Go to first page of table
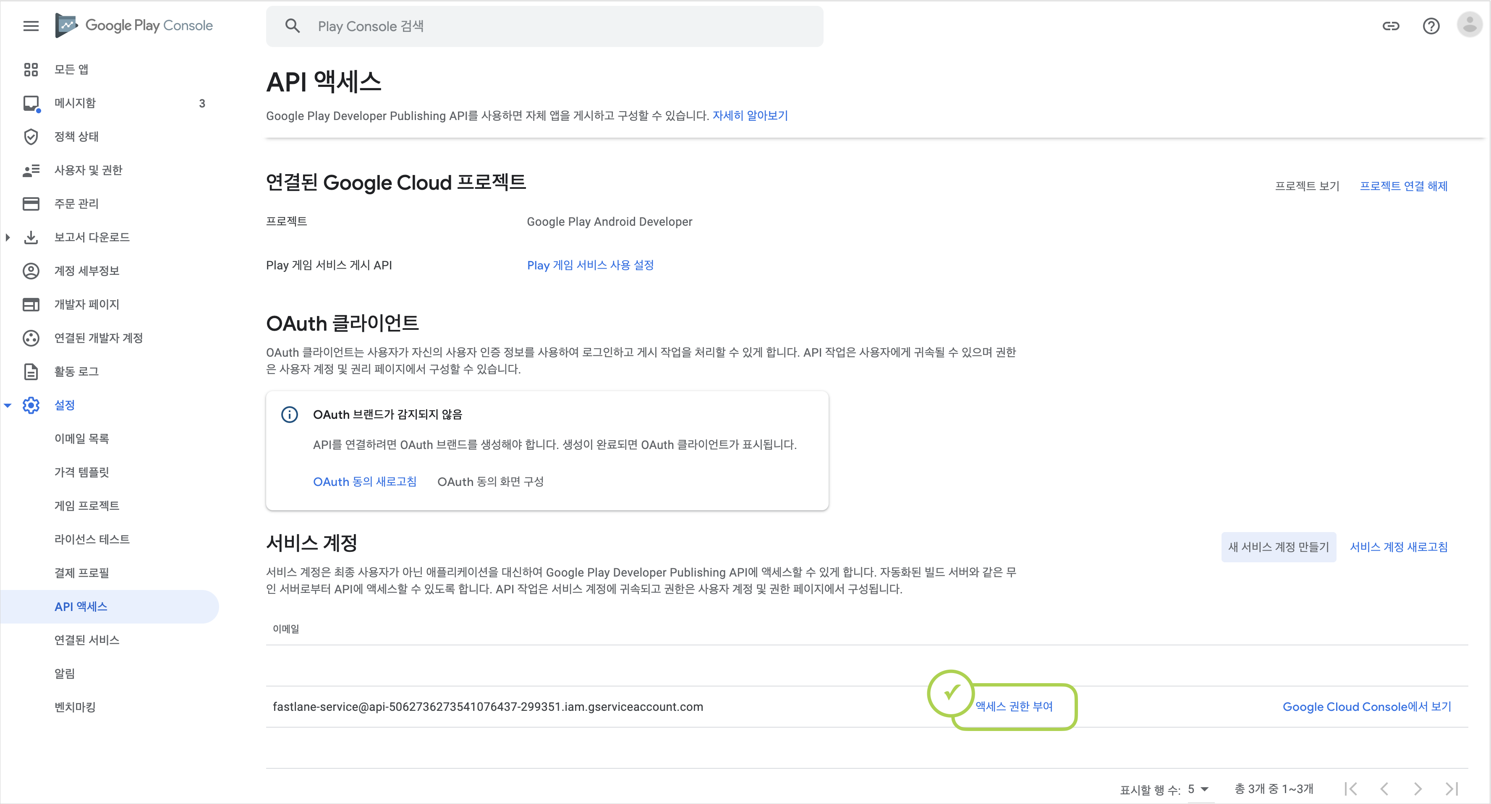This screenshot has width=1491, height=804. point(1351,788)
